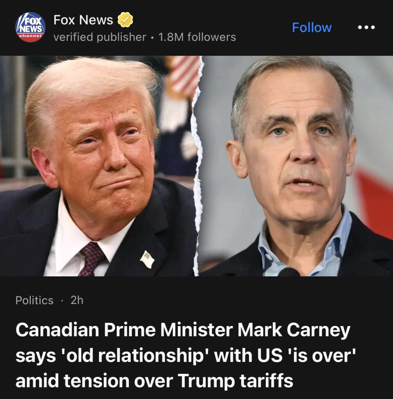
Task: Click the gold verified badge icon
Action: coord(125,19)
